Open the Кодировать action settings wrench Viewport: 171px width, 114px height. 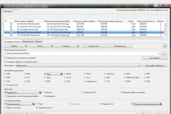pyautogui.click(x=40, y=92)
